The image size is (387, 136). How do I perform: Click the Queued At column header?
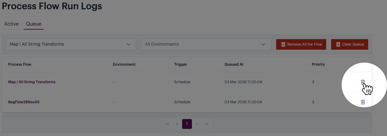coord(234,64)
